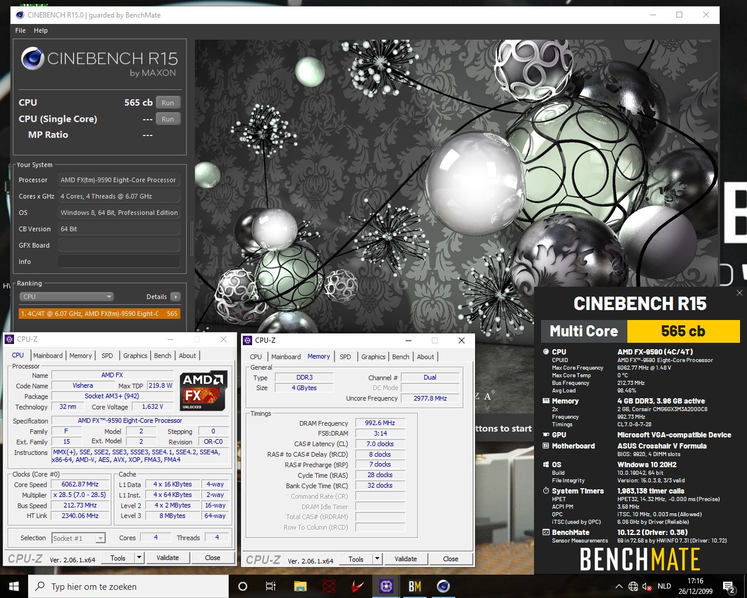The height and width of the screenshot is (598, 747).
Task: Click the BenchMate BM taskbar icon
Action: click(x=415, y=586)
